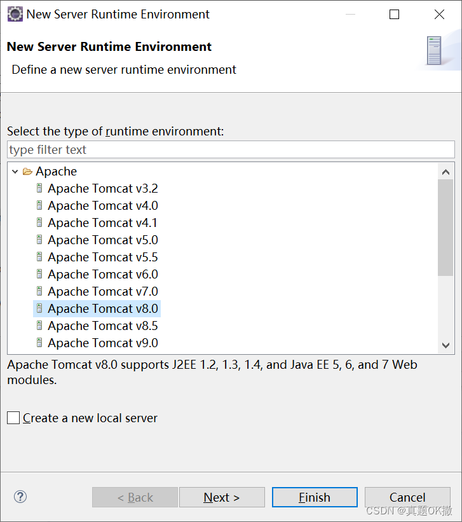The width and height of the screenshot is (462, 522).
Task: Click the server icon beside Apache Tomcat v6.0
Action: pos(39,274)
